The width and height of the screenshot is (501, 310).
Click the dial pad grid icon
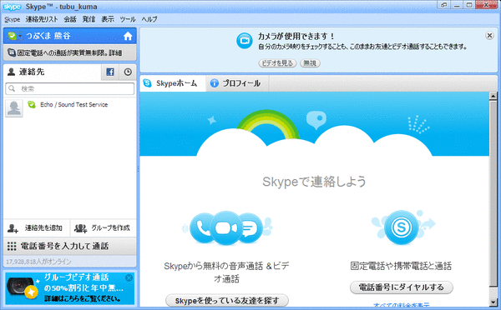tap(12, 246)
